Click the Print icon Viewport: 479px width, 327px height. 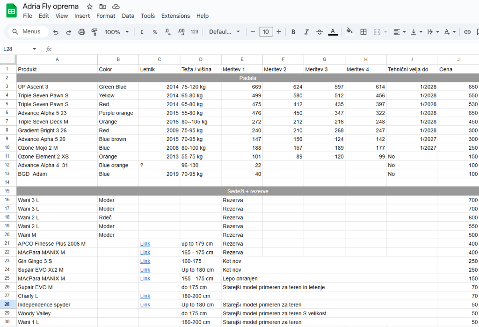[x=82, y=32]
